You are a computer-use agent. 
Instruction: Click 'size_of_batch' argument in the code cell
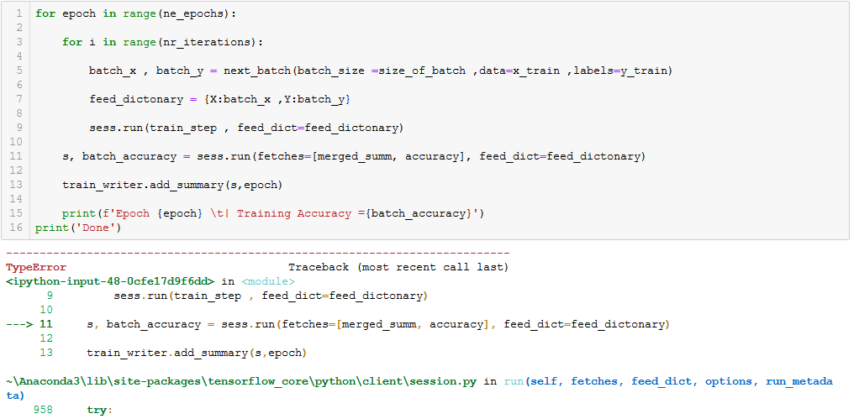(x=422, y=71)
